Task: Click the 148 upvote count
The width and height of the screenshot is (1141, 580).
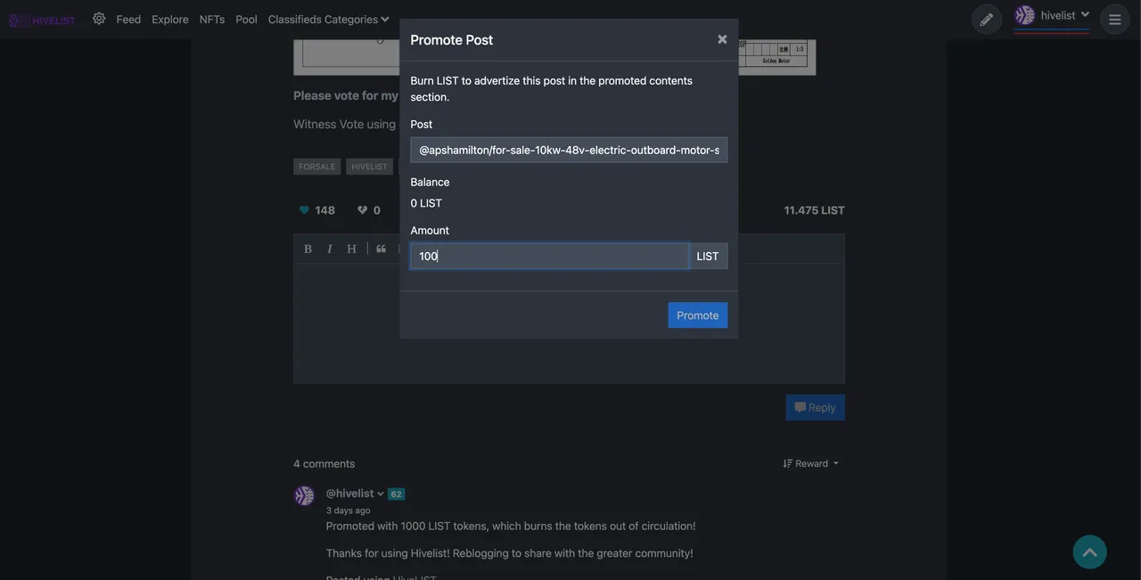Action: pos(325,210)
